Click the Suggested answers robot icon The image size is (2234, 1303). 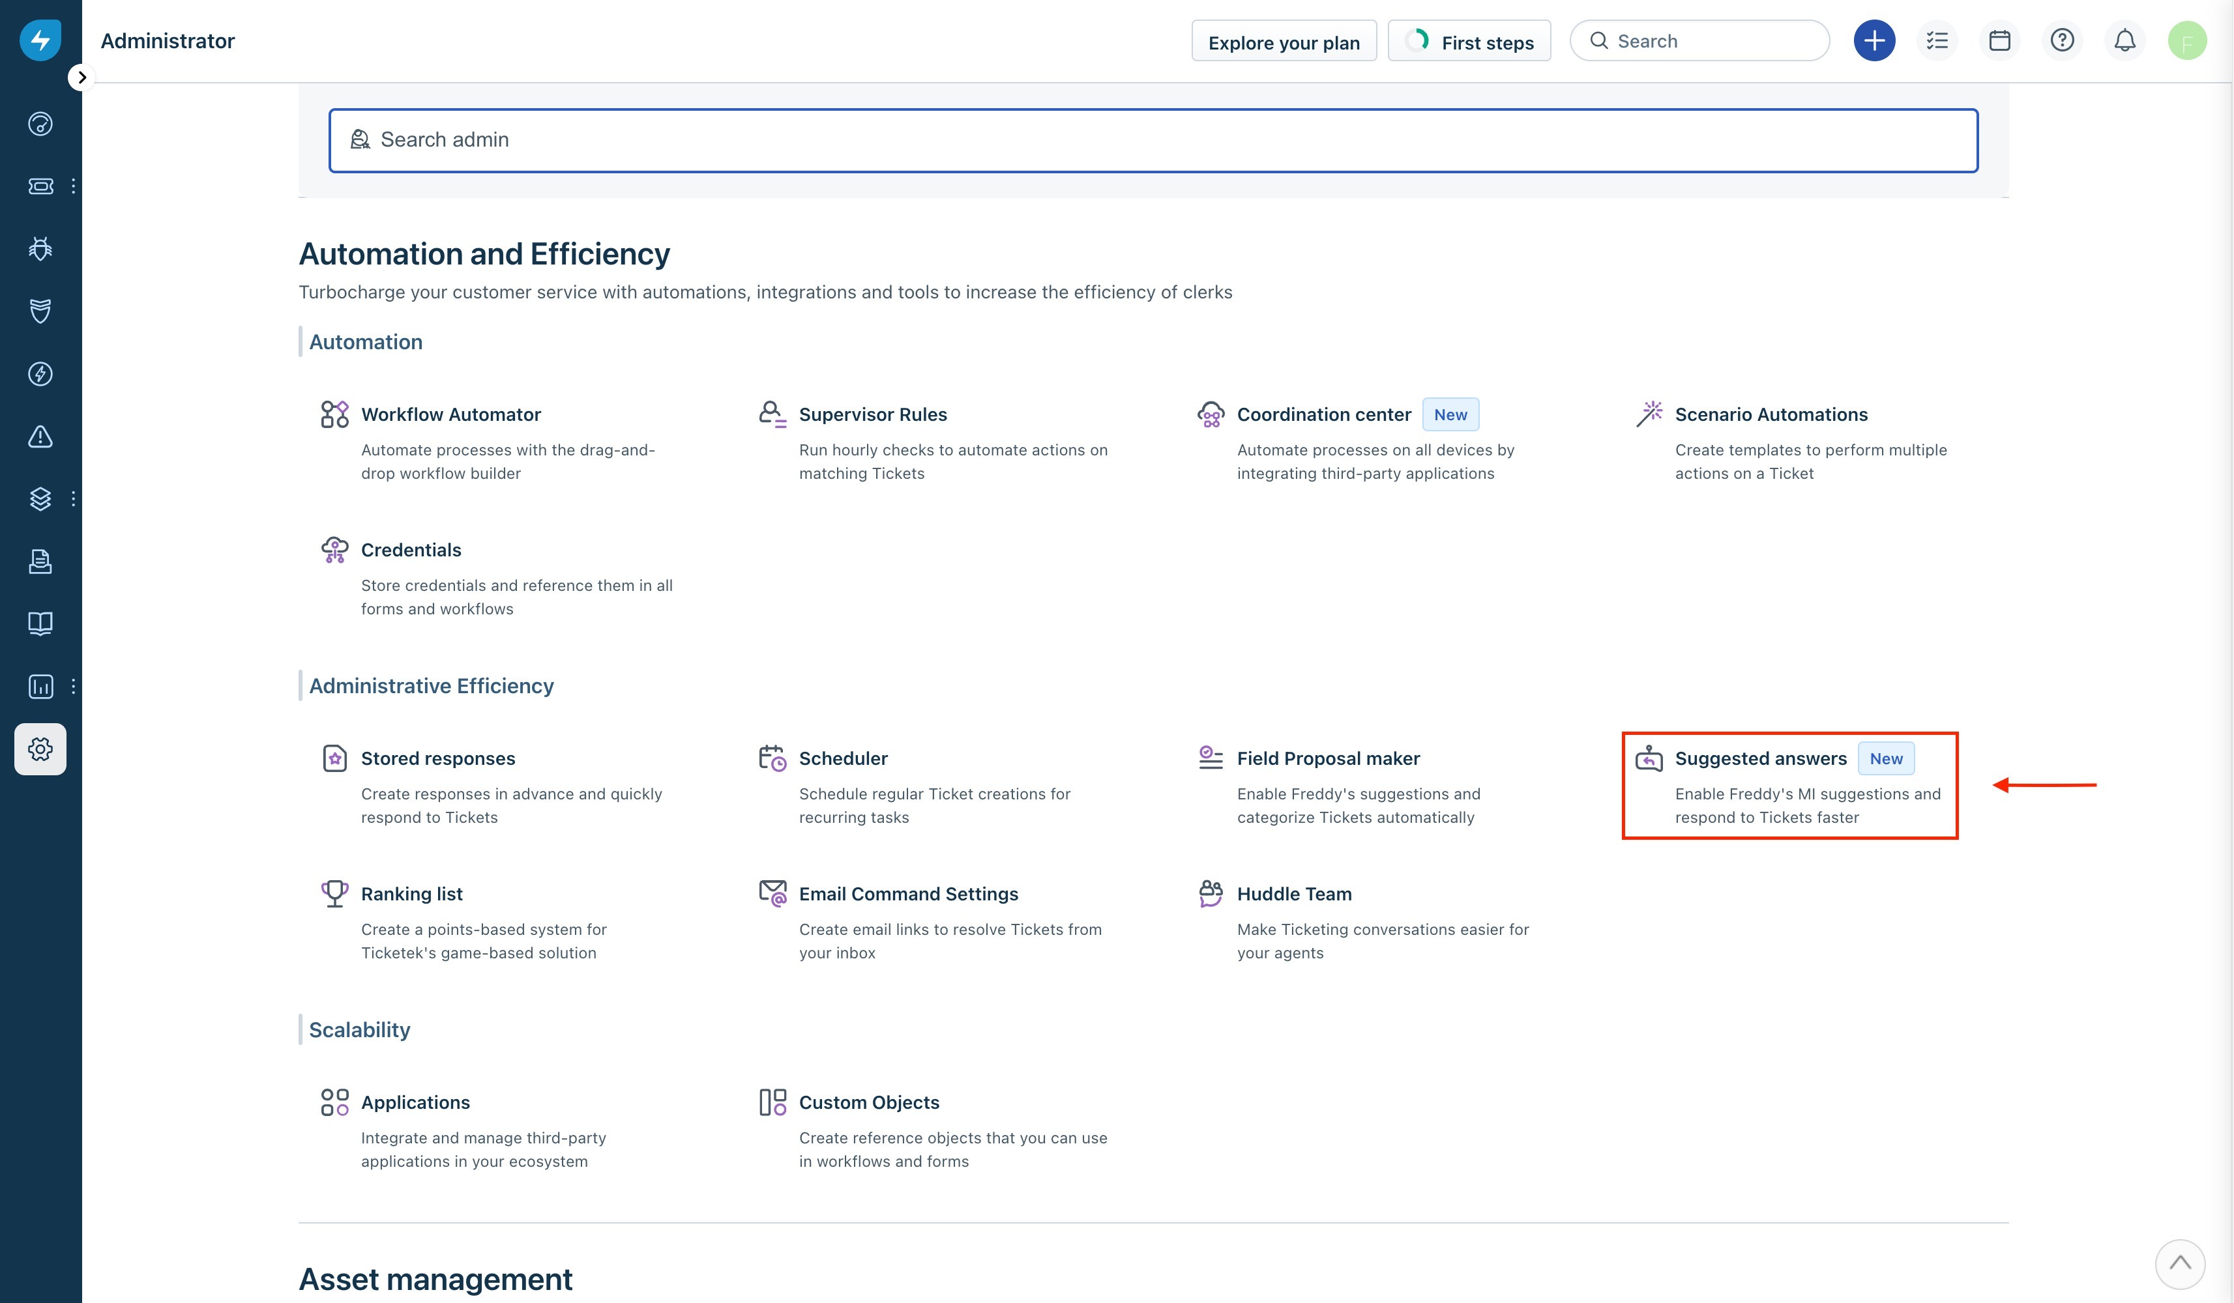pyautogui.click(x=1649, y=758)
